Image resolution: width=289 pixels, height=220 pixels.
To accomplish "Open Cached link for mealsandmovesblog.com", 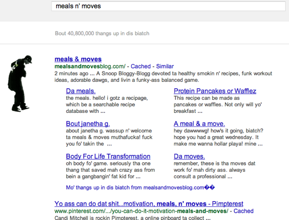I will (141, 66).
